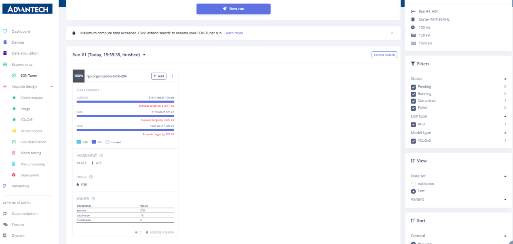
Task: Collapse the Status filter section
Action: click(505, 79)
